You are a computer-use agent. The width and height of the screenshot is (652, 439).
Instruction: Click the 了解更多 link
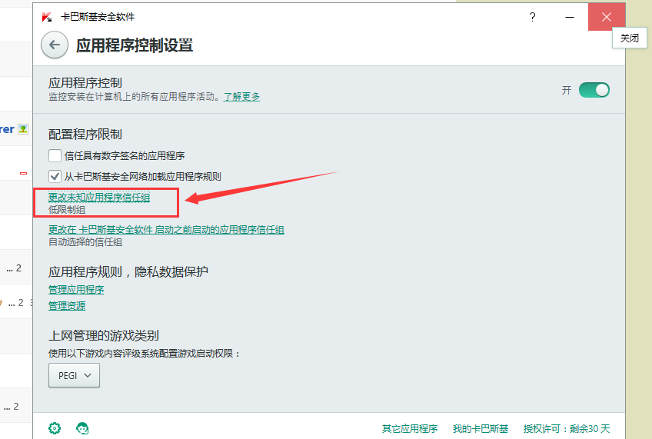click(241, 97)
